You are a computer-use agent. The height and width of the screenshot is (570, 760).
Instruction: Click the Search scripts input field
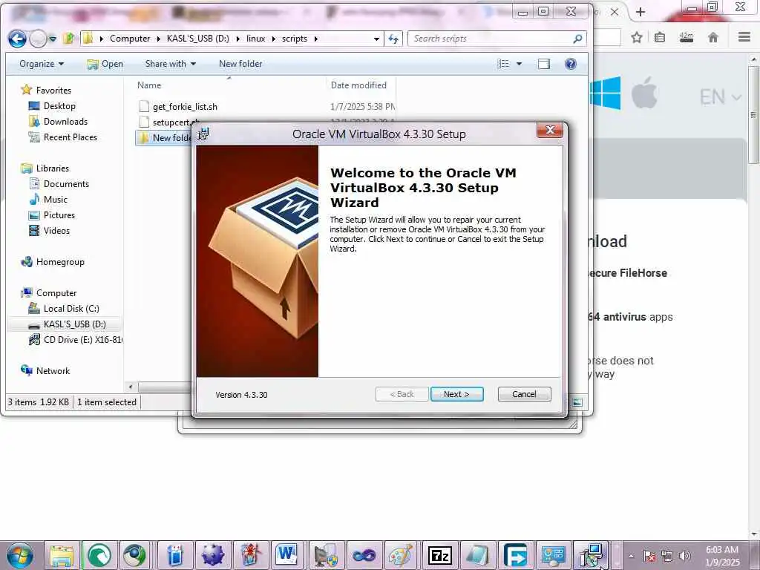click(x=490, y=39)
